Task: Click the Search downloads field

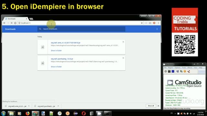Action: coord(81,29)
